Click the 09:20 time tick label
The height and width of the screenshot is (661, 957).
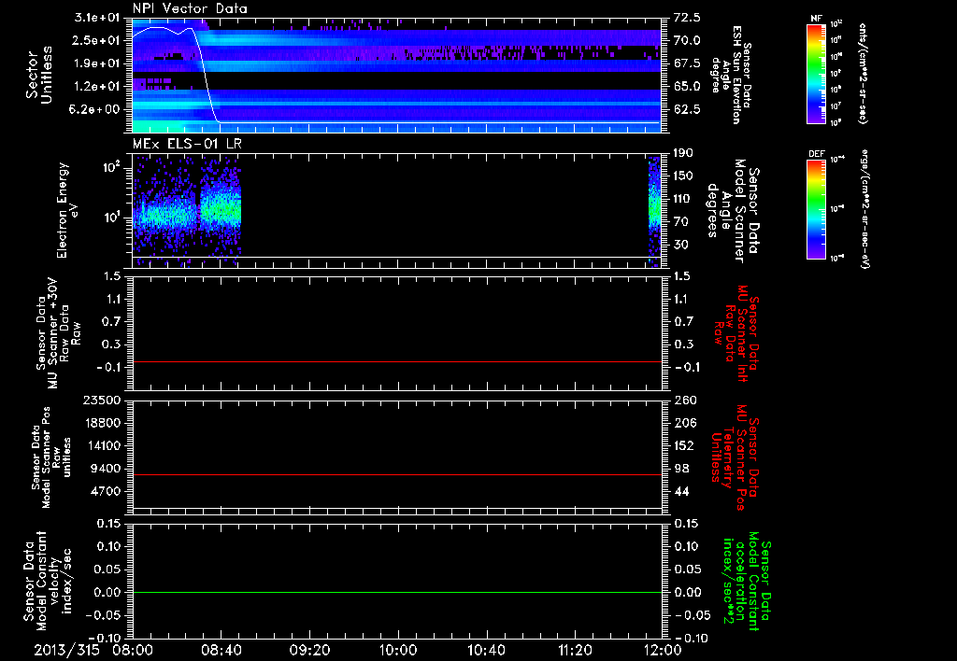(309, 650)
